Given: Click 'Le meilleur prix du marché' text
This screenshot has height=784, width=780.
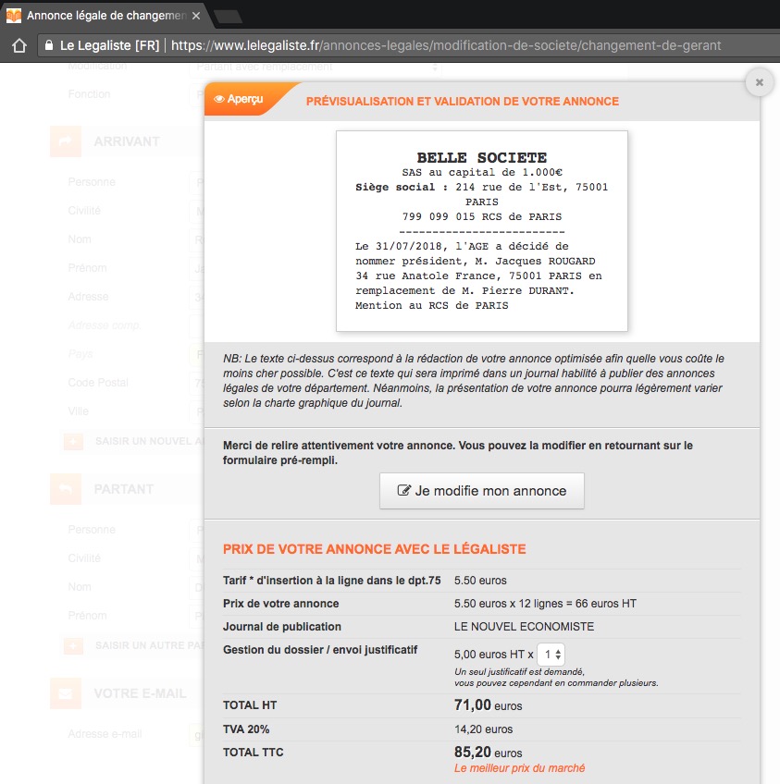Looking at the screenshot, I should [x=519, y=768].
